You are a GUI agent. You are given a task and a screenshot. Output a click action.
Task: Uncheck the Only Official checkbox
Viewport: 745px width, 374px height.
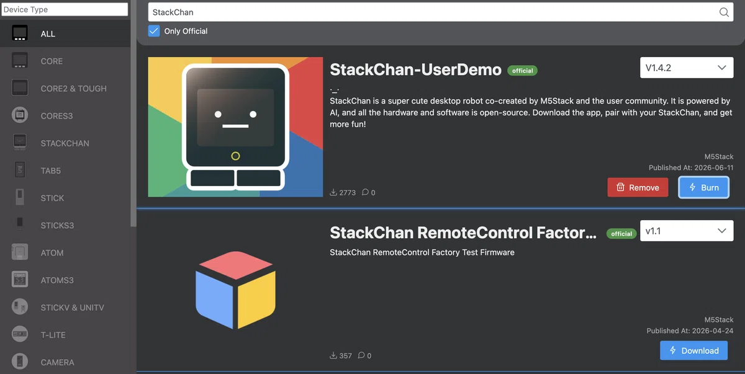pyautogui.click(x=154, y=31)
